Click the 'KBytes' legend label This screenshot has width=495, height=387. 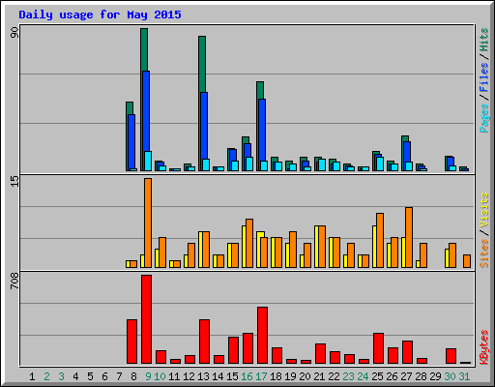pos(484,347)
